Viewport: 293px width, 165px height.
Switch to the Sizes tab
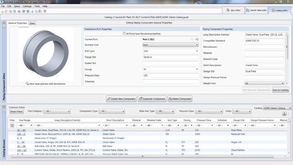coord(32,23)
